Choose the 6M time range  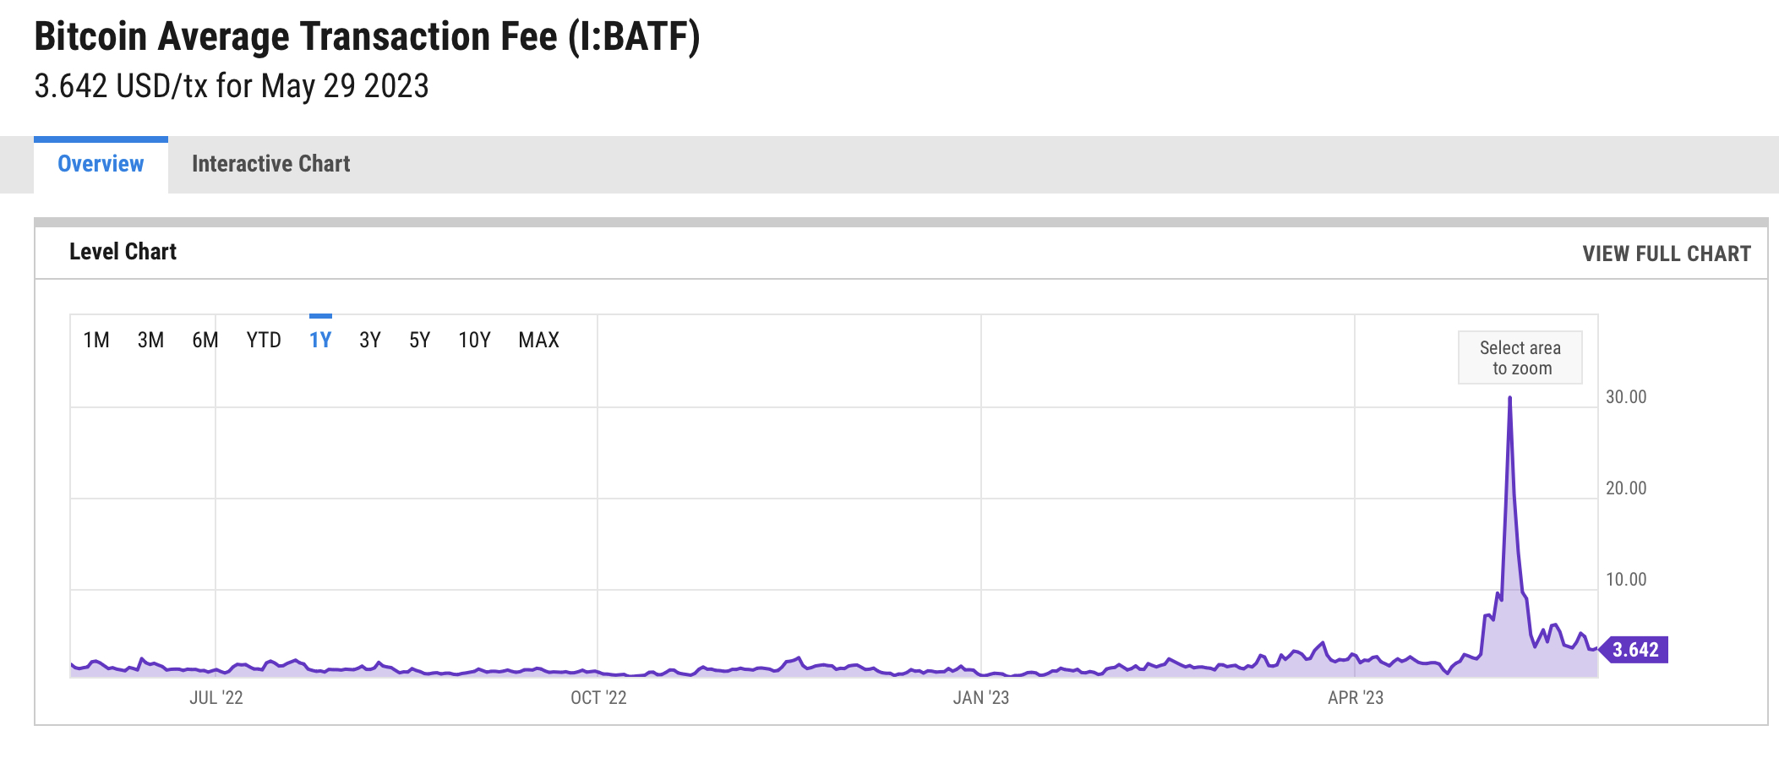point(205,340)
